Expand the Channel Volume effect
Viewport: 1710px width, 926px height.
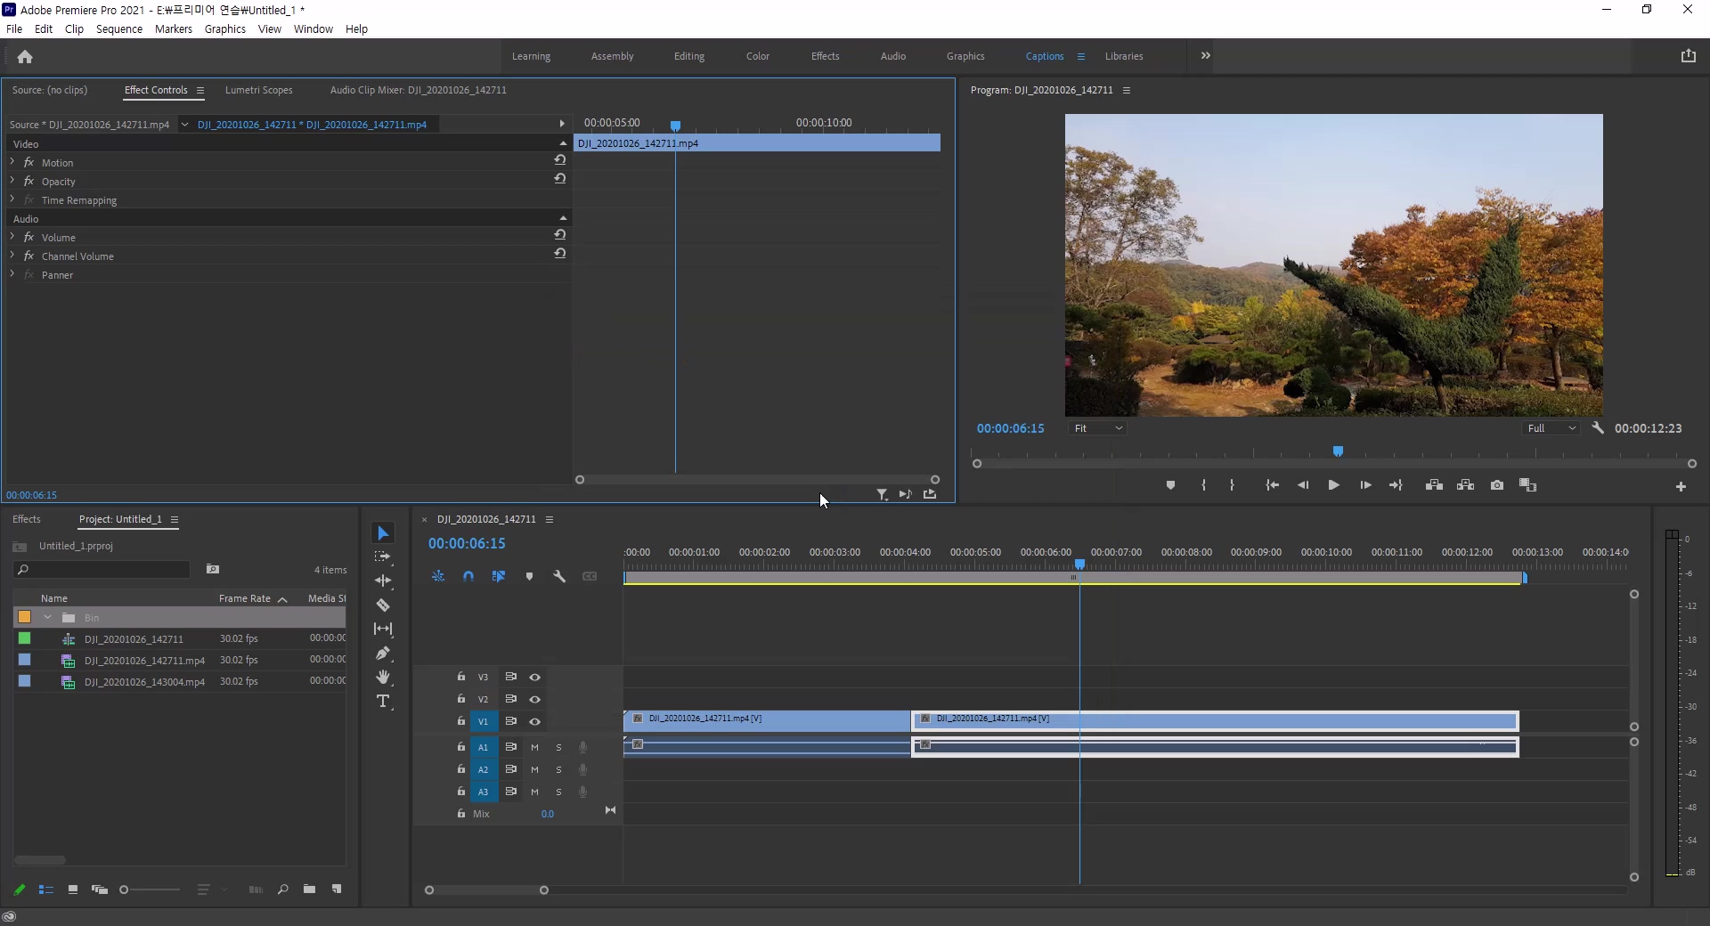tap(12, 256)
